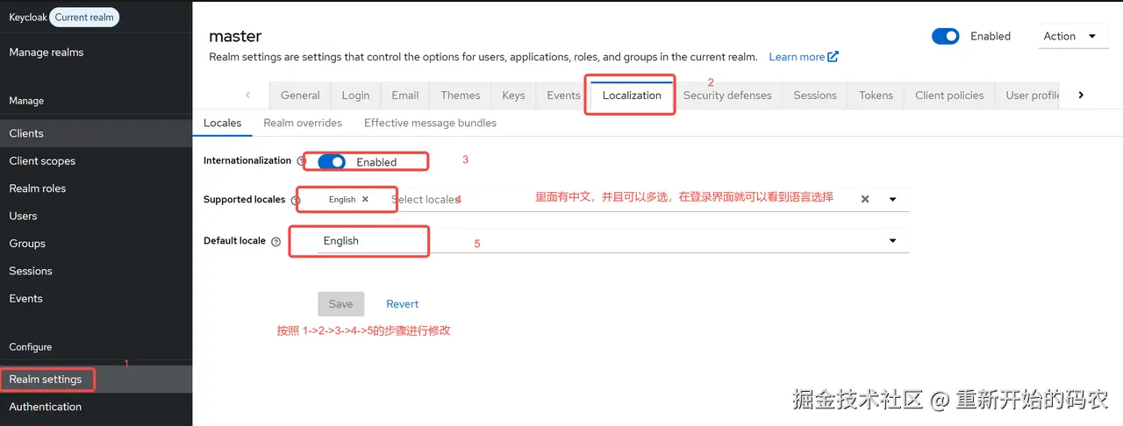Switch to the Realm overrides sub-tab
The width and height of the screenshot is (1123, 426).
click(x=303, y=123)
